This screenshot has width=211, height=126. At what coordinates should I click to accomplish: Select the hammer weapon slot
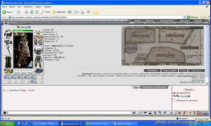[x=8, y=50]
